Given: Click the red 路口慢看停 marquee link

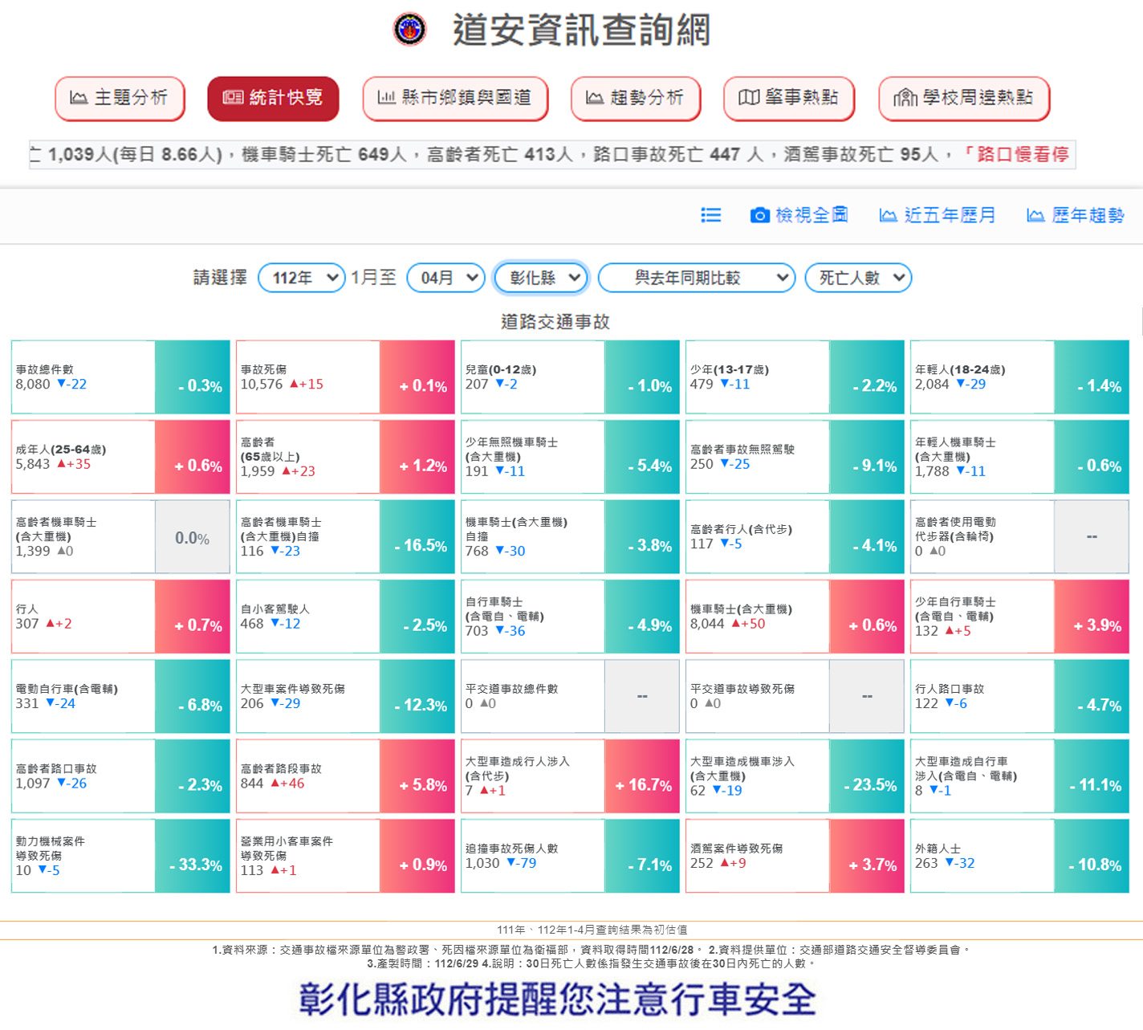Looking at the screenshot, I should click(x=1021, y=154).
